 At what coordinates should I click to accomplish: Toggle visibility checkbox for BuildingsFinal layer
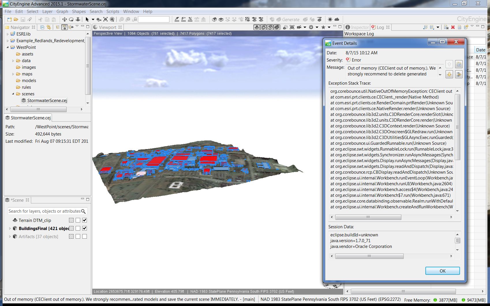(x=85, y=228)
